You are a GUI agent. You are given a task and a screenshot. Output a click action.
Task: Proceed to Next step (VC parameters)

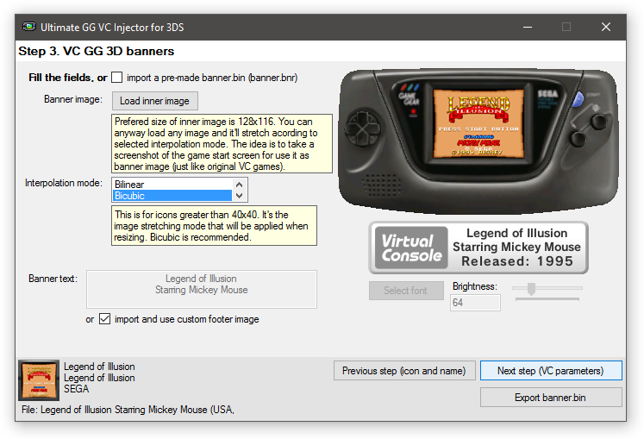[x=551, y=371]
